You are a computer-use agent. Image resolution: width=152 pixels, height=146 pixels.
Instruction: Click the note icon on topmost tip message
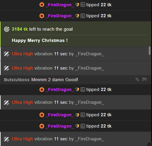83,5
